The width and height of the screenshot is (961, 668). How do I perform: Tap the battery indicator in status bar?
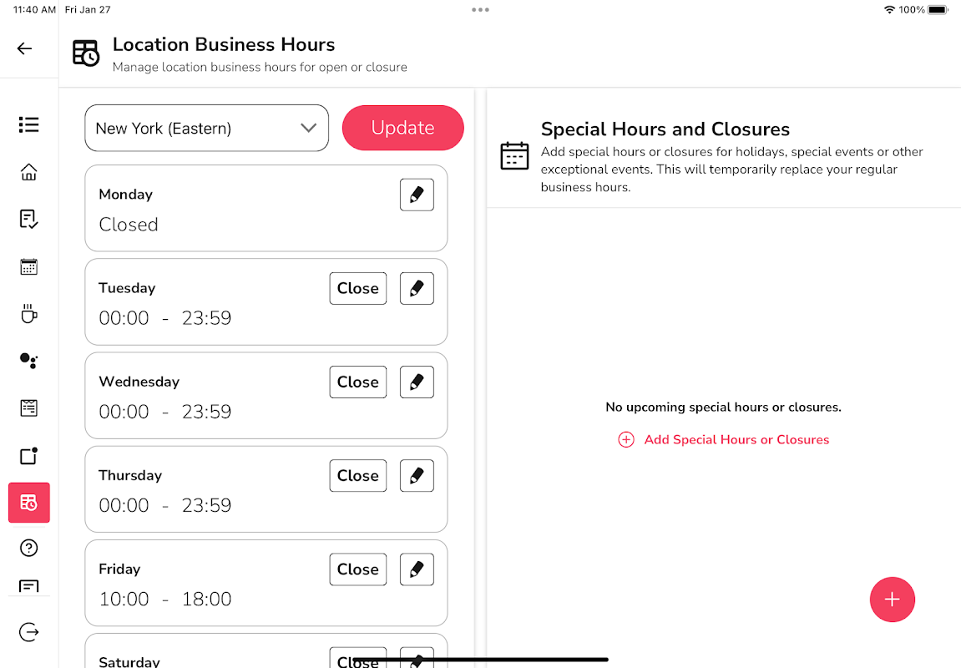tap(938, 10)
